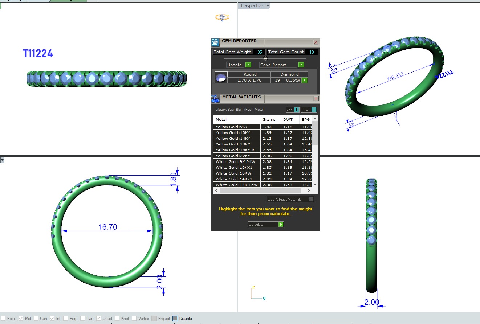Click the collapse arrow under Total Gem Weight
This screenshot has height=324, width=480.
pyautogui.click(x=265, y=58)
